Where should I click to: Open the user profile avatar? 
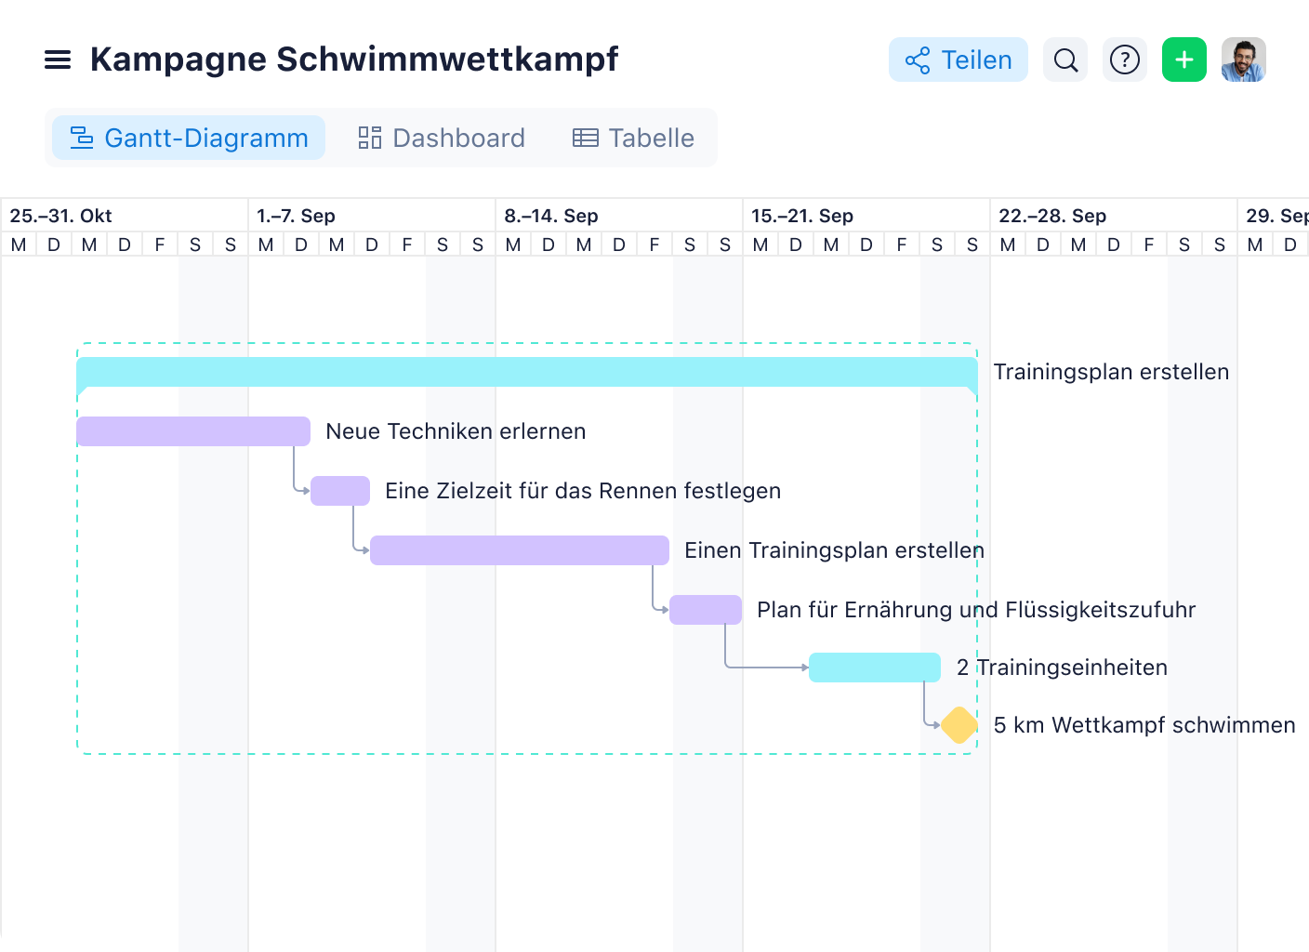pos(1244,59)
